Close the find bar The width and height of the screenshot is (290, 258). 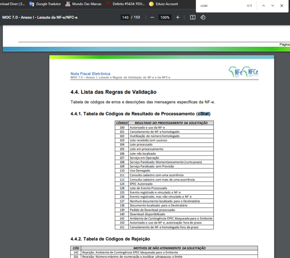tap(281, 6)
